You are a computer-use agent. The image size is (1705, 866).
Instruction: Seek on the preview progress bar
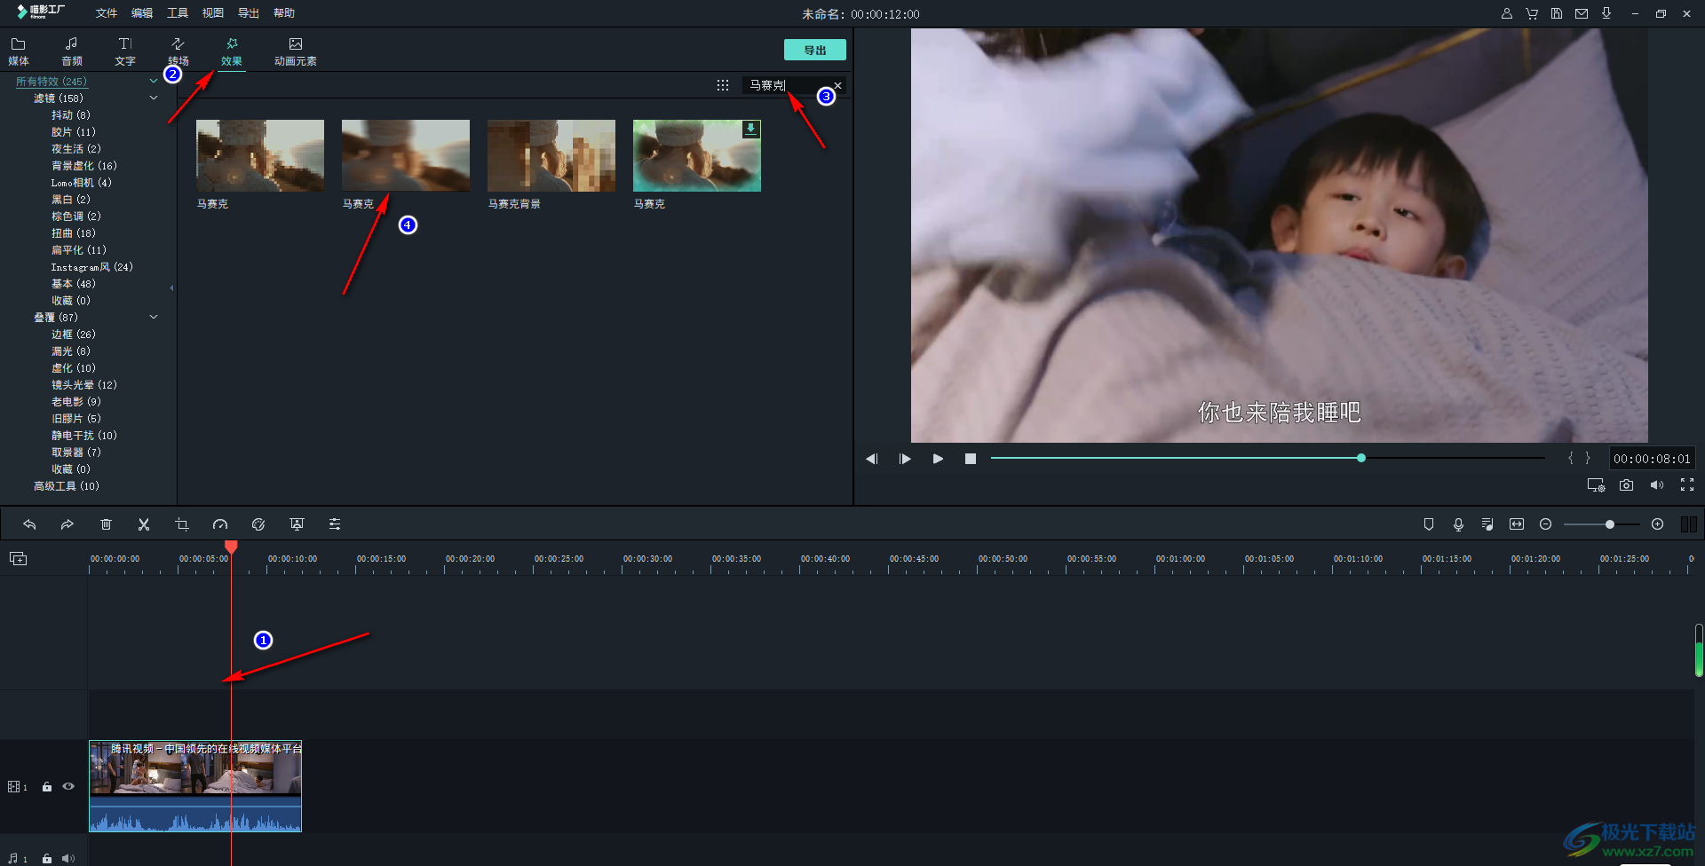coord(1268,458)
